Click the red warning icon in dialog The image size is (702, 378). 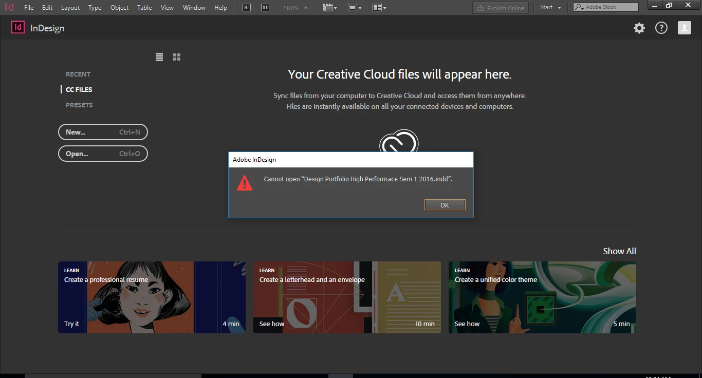[245, 183]
